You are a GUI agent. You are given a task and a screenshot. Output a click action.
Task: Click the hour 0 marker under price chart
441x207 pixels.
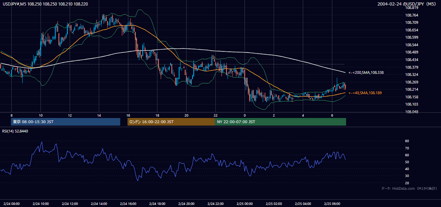point(245,115)
